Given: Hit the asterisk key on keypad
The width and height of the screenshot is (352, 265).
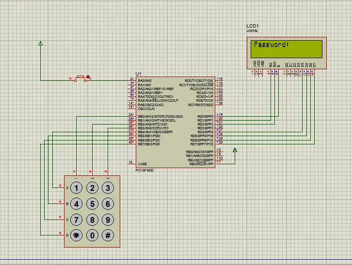Looking at the screenshot, I should pos(76,235).
